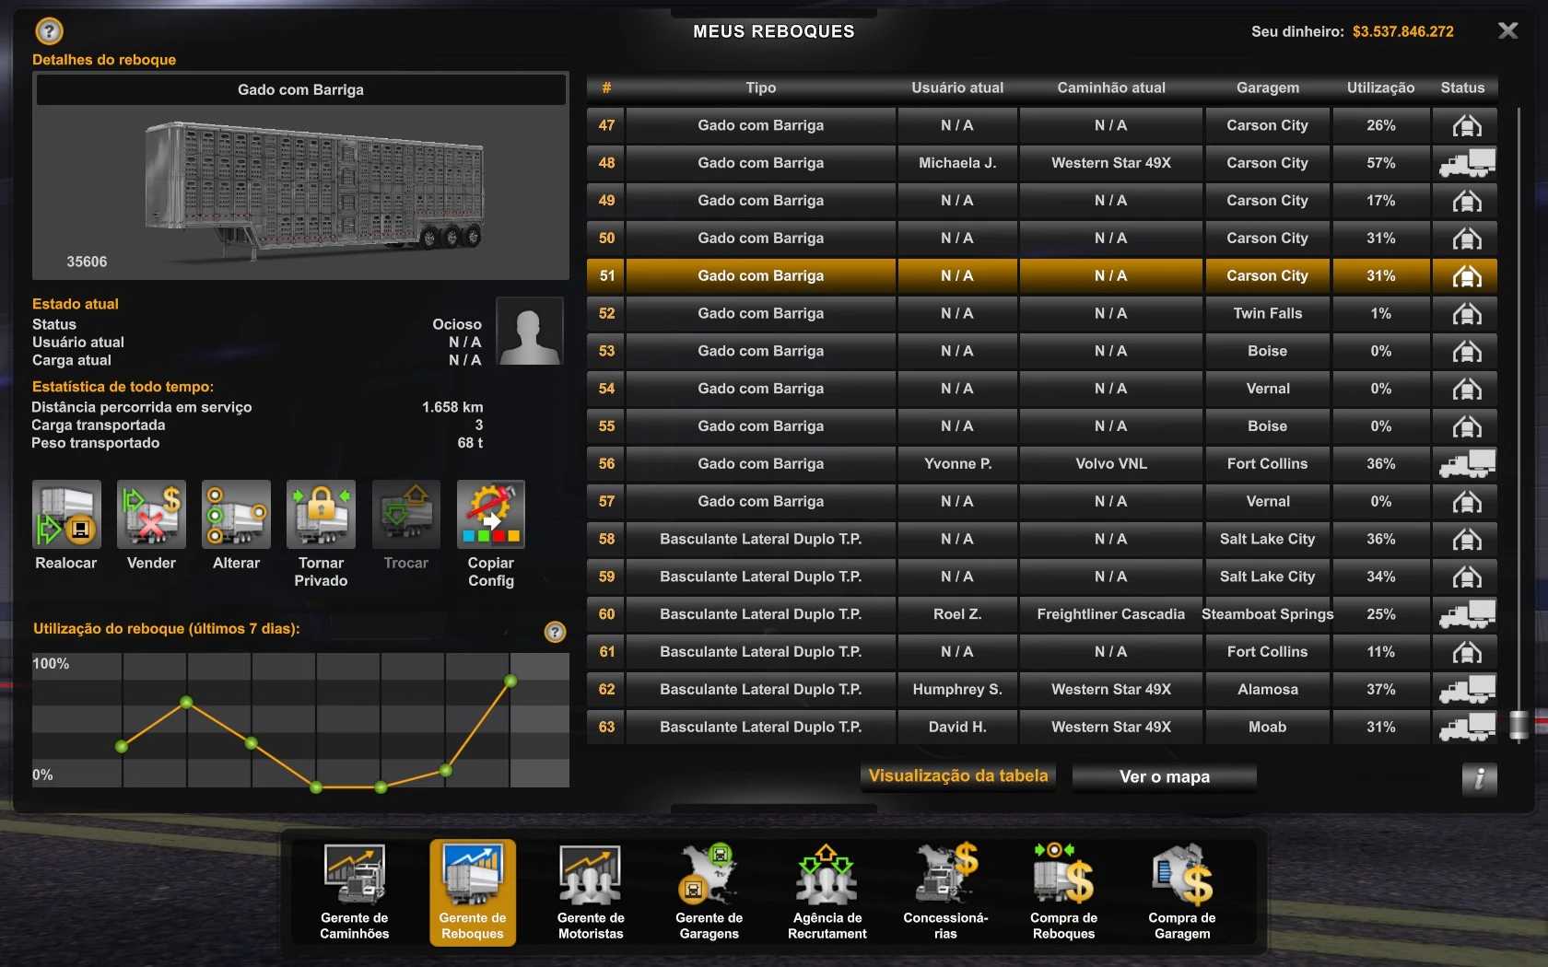
Task: Click the Tornar Privado padlock icon
Action: [x=321, y=515]
